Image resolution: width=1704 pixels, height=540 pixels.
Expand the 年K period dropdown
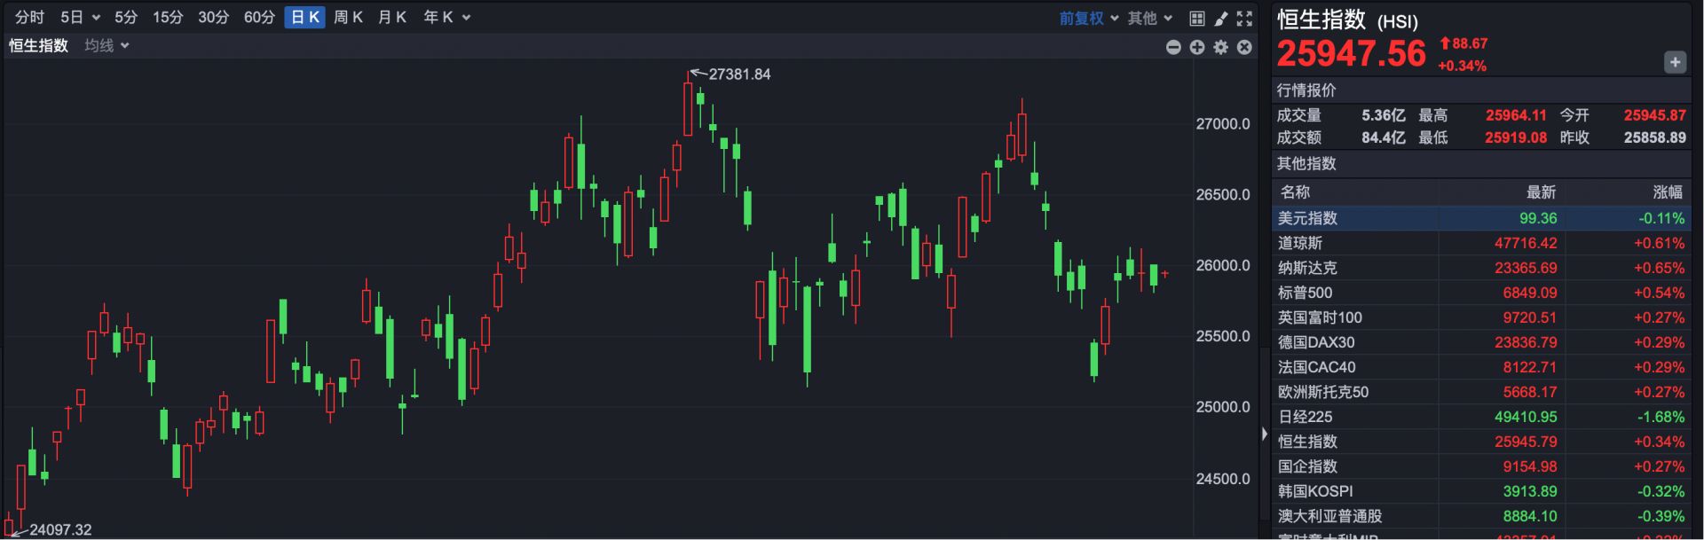tap(446, 17)
